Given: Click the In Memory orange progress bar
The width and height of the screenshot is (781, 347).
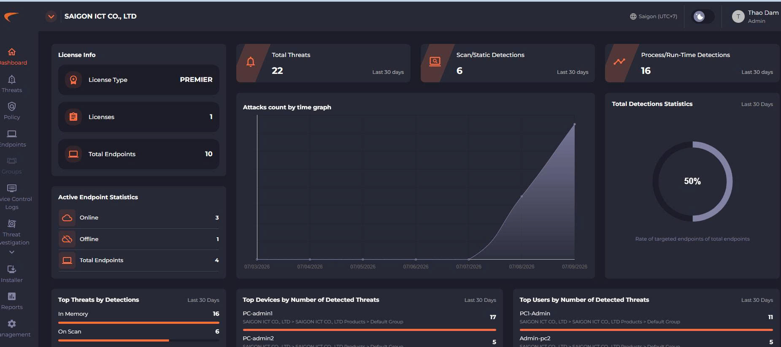Looking at the screenshot, I should 139,323.
